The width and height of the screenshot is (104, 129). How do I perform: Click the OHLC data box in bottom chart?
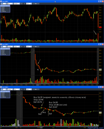click(x=5, y=94)
